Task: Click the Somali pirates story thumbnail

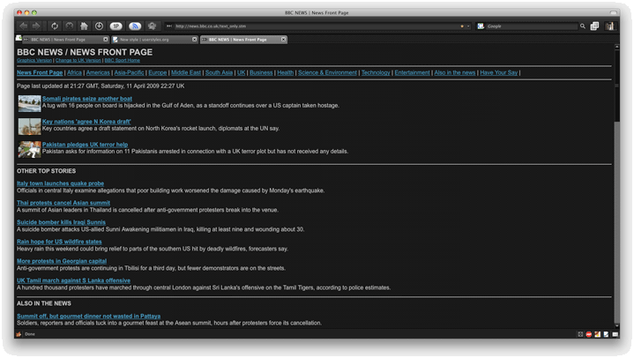Action: click(x=29, y=103)
